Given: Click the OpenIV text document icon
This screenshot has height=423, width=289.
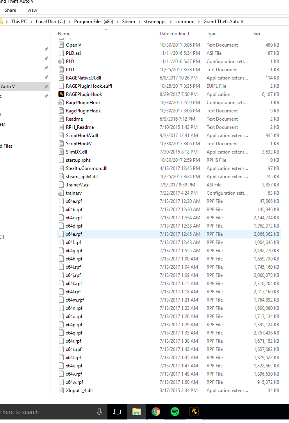Looking at the screenshot, I should [x=61, y=45].
